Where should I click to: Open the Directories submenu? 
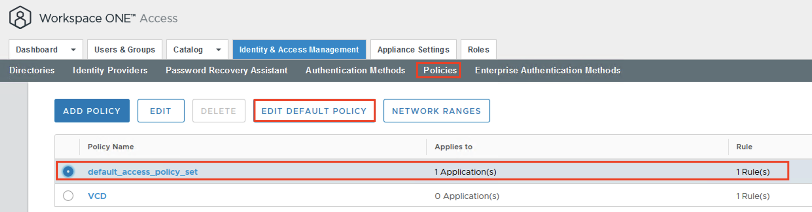coord(32,70)
